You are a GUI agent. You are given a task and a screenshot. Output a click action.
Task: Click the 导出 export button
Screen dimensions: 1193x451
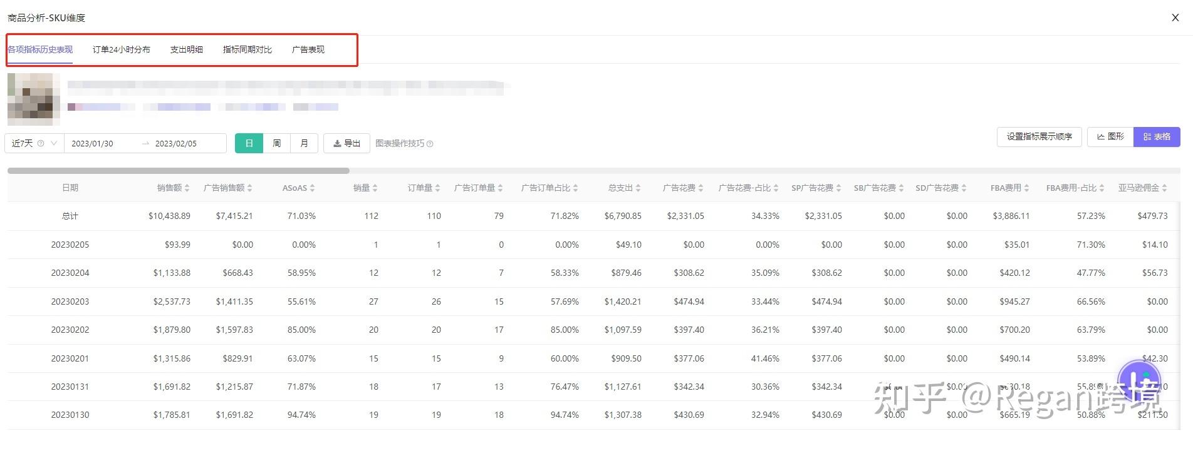tap(346, 143)
